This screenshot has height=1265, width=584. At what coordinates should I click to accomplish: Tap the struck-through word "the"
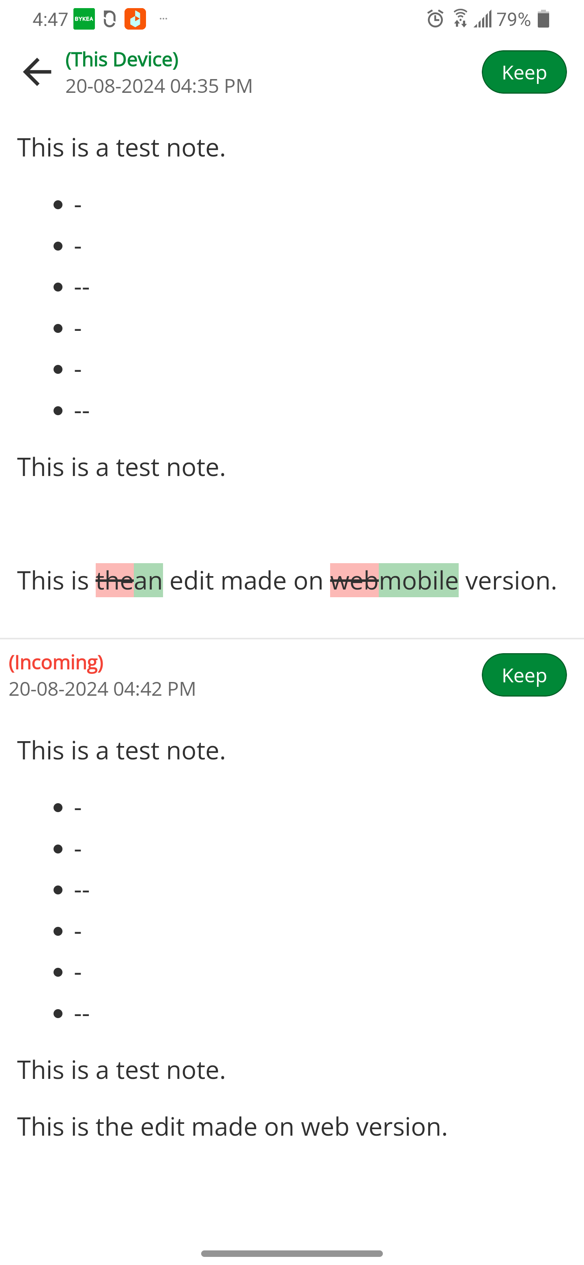pyautogui.click(x=114, y=581)
